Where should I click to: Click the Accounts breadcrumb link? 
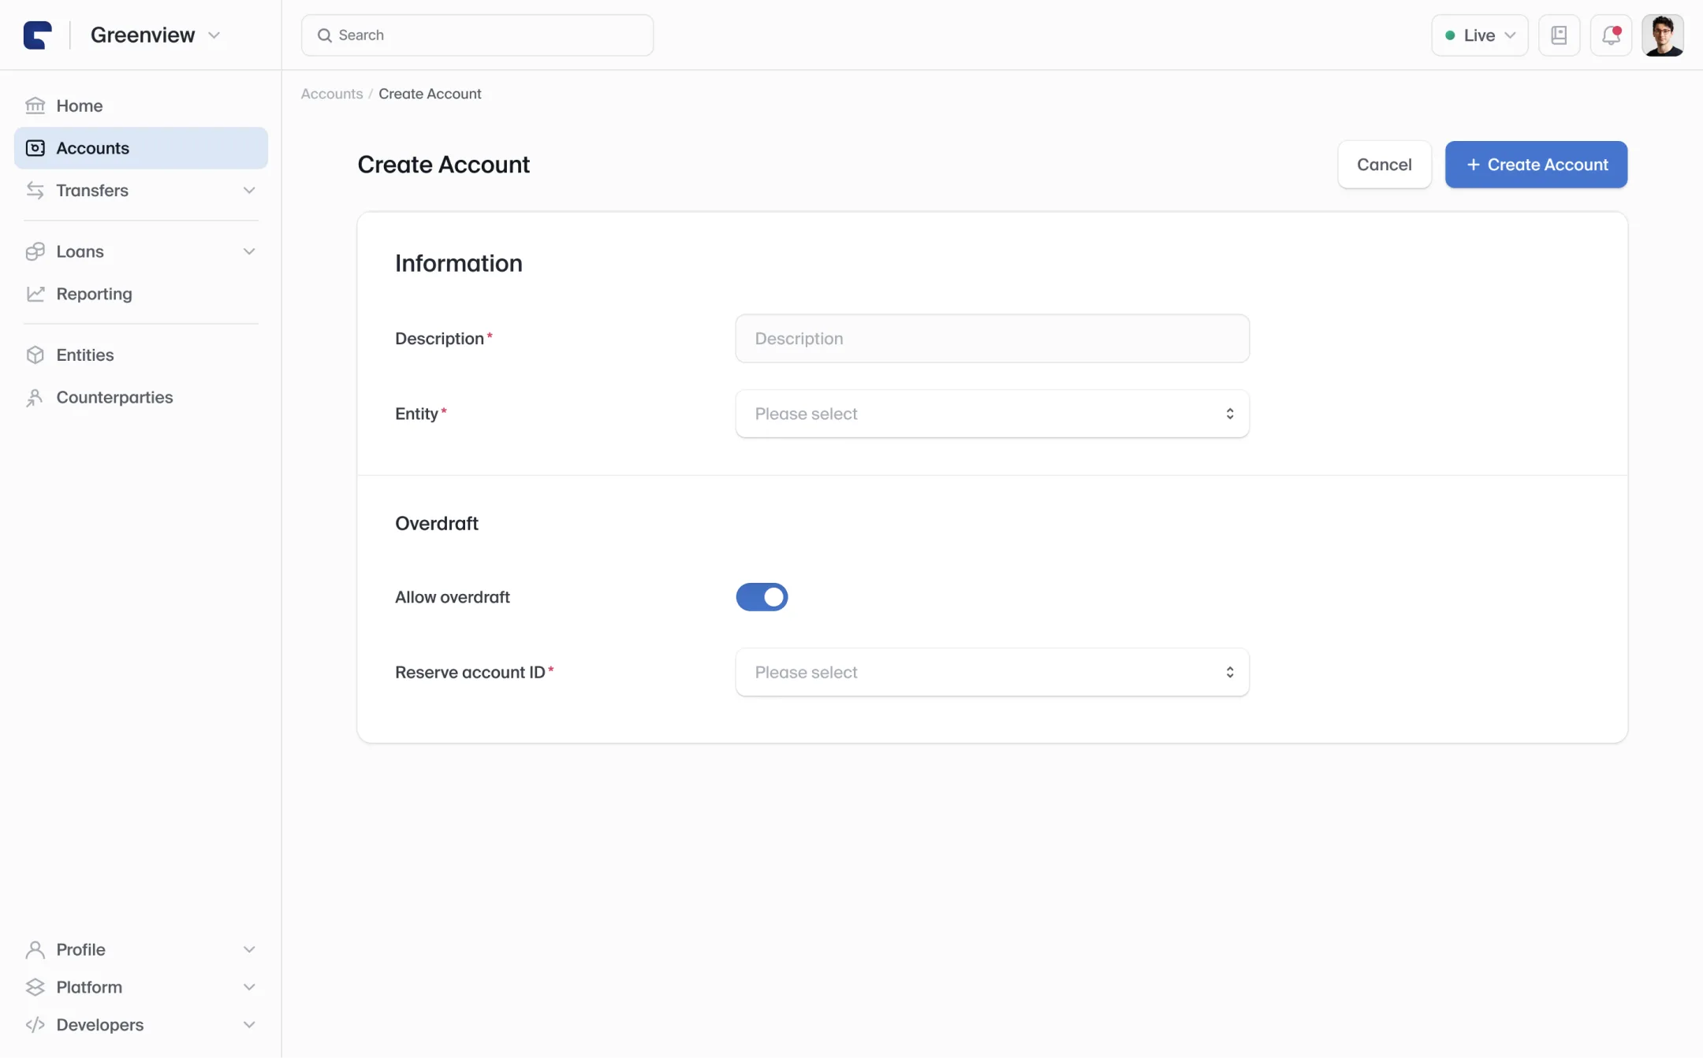pyautogui.click(x=332, y=94)
